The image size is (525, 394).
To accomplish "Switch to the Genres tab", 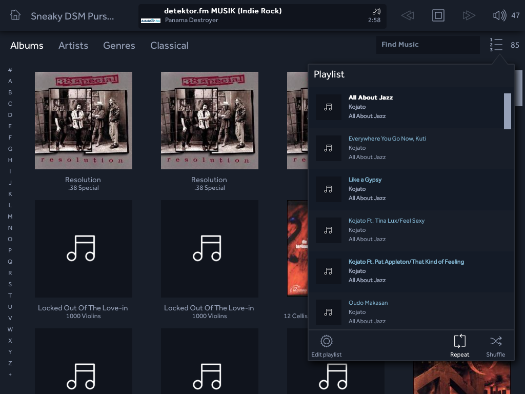I will (119, 46).
